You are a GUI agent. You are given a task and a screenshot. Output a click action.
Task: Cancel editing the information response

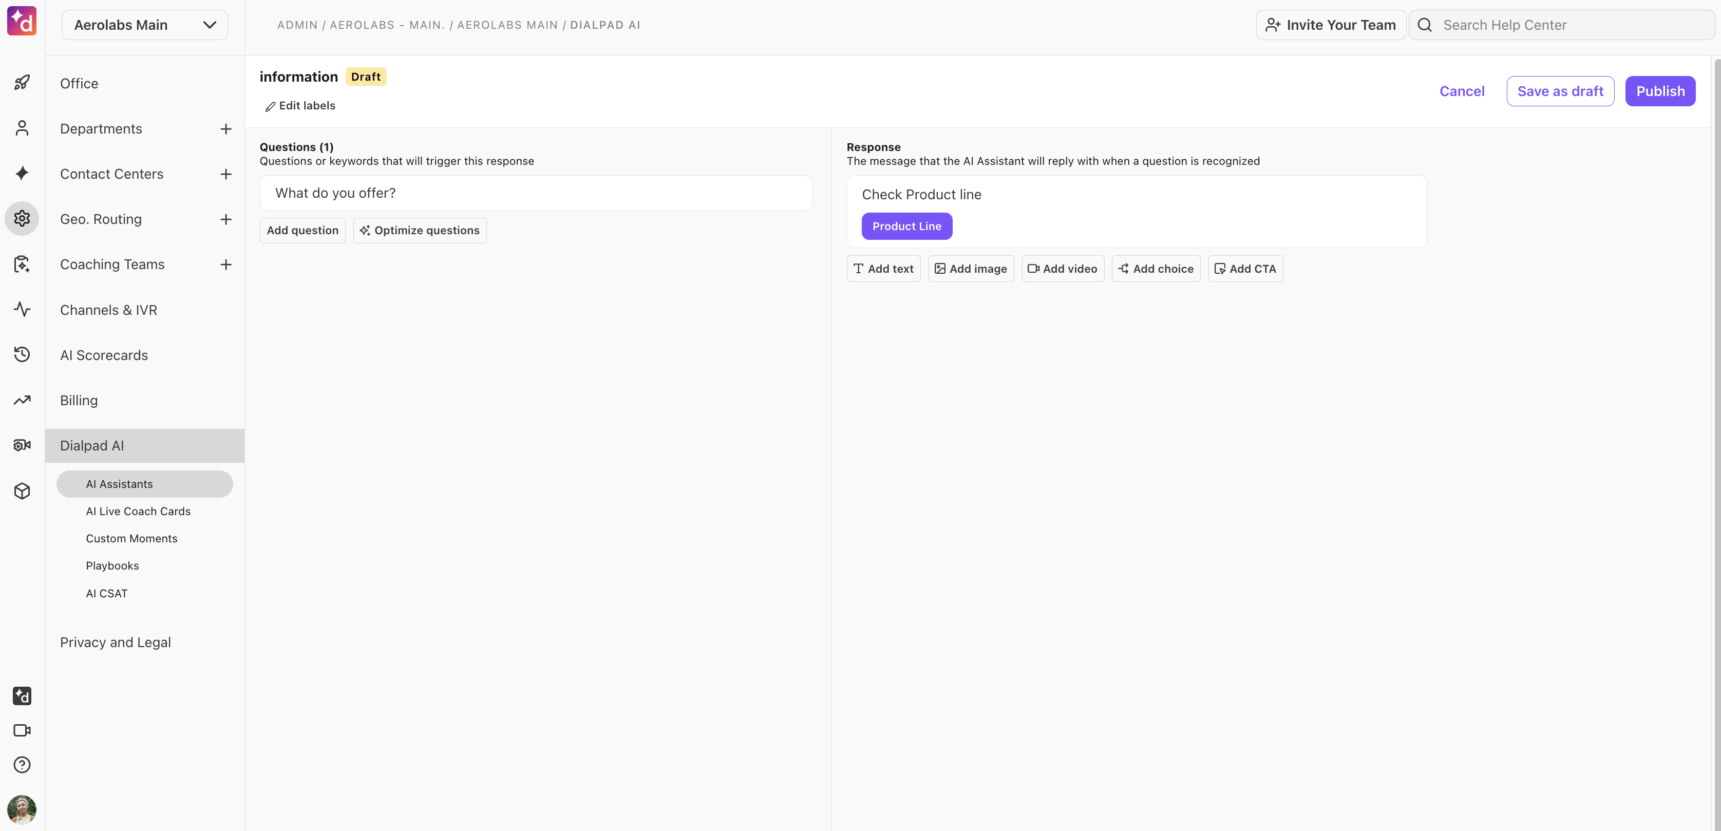click(1462, 91)
